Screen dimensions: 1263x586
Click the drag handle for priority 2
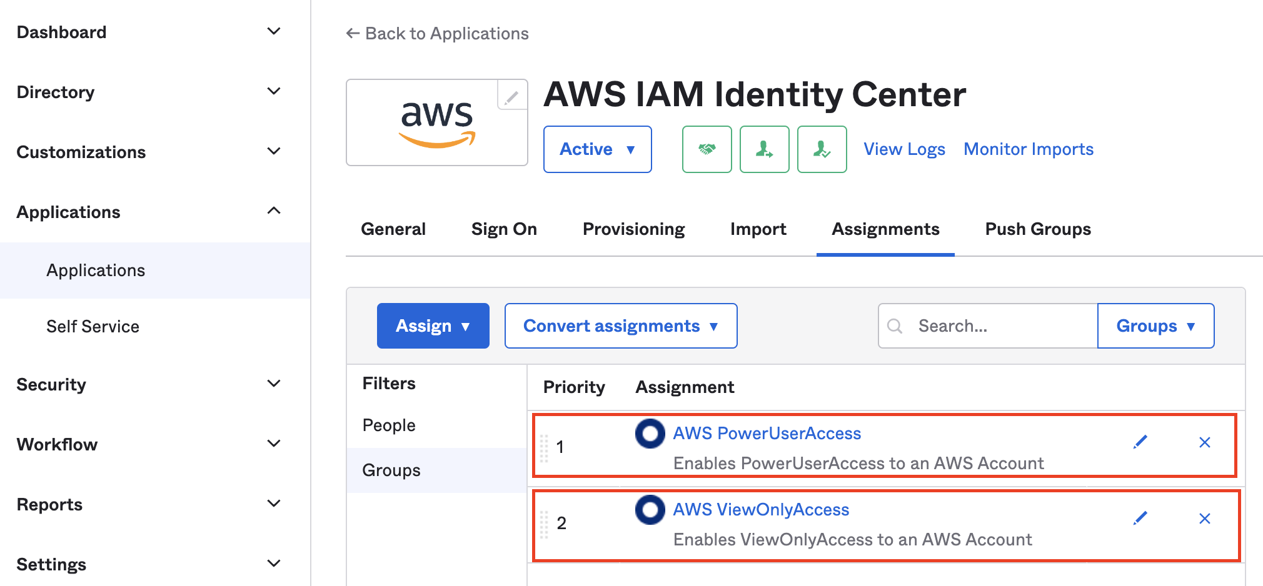(544, 524)
